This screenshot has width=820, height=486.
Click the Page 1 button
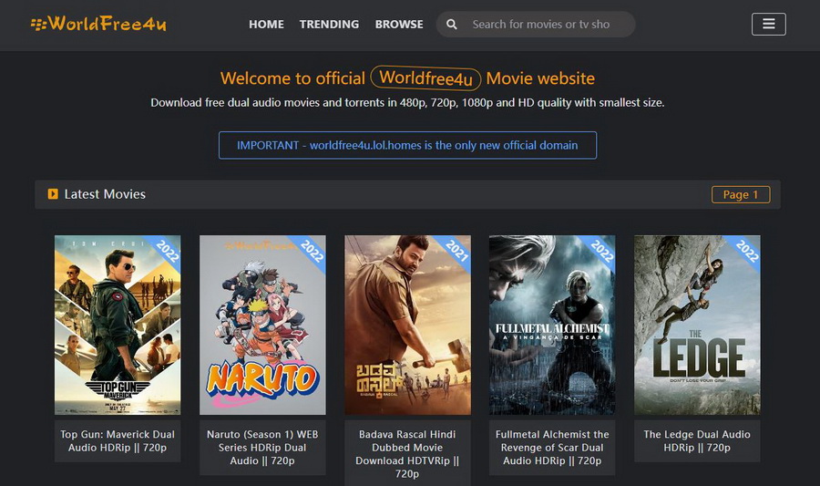(x=741, y=194)
